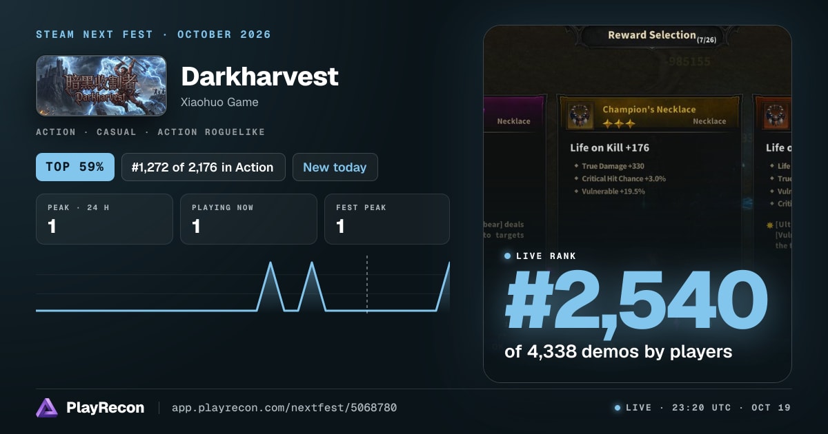Click the Action Casual Action Roguelike tags line
This screenshot has width=828, height=434.
click(x=150, y=132)
